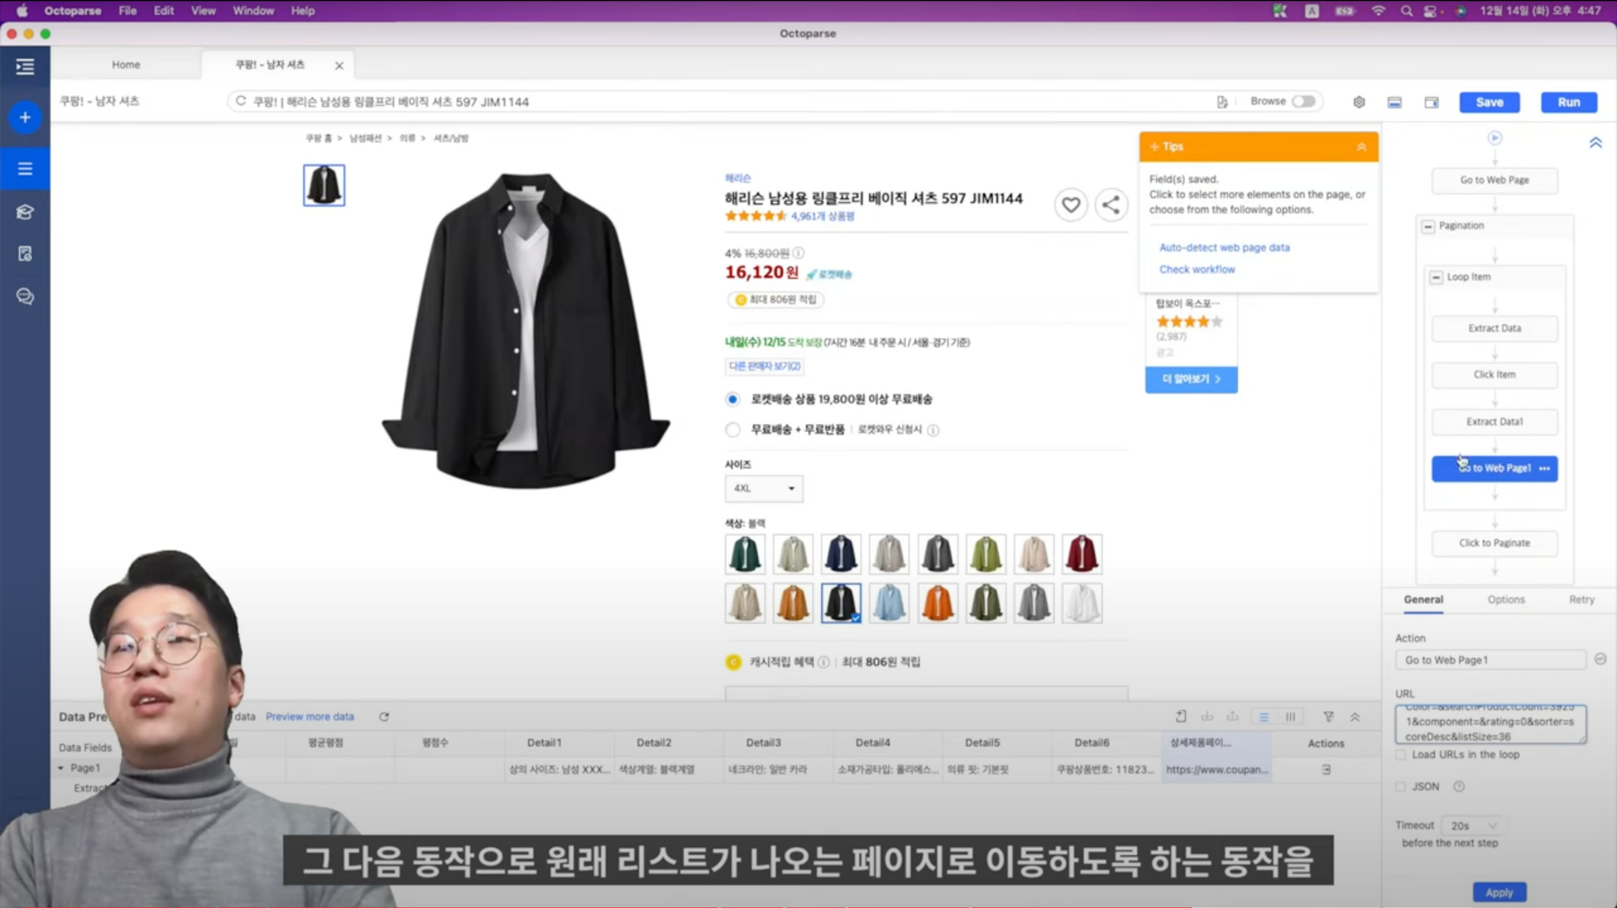Viewport: 1617px width, 908px height.
Task: Select the burgundy red shirt color swatch
Action: (1082, 554)
